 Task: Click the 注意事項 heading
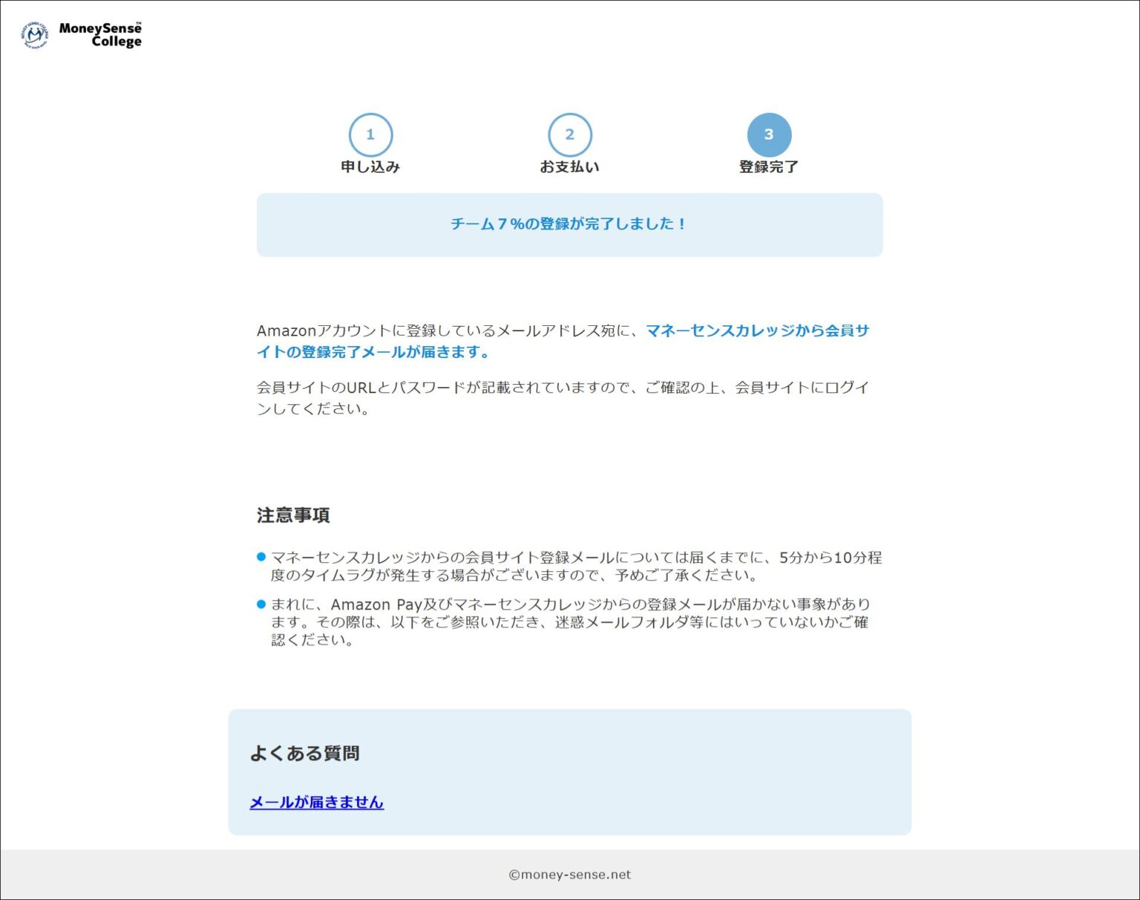293,515
